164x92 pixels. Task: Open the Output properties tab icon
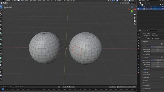pos(139,40)
